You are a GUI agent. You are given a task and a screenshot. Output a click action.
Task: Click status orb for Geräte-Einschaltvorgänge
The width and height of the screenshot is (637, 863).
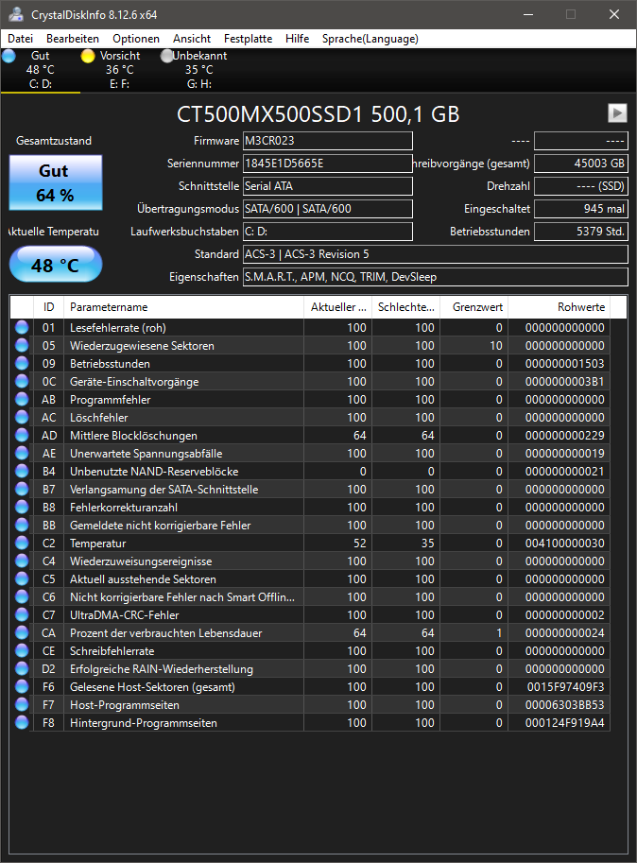(x=22, y=382)
